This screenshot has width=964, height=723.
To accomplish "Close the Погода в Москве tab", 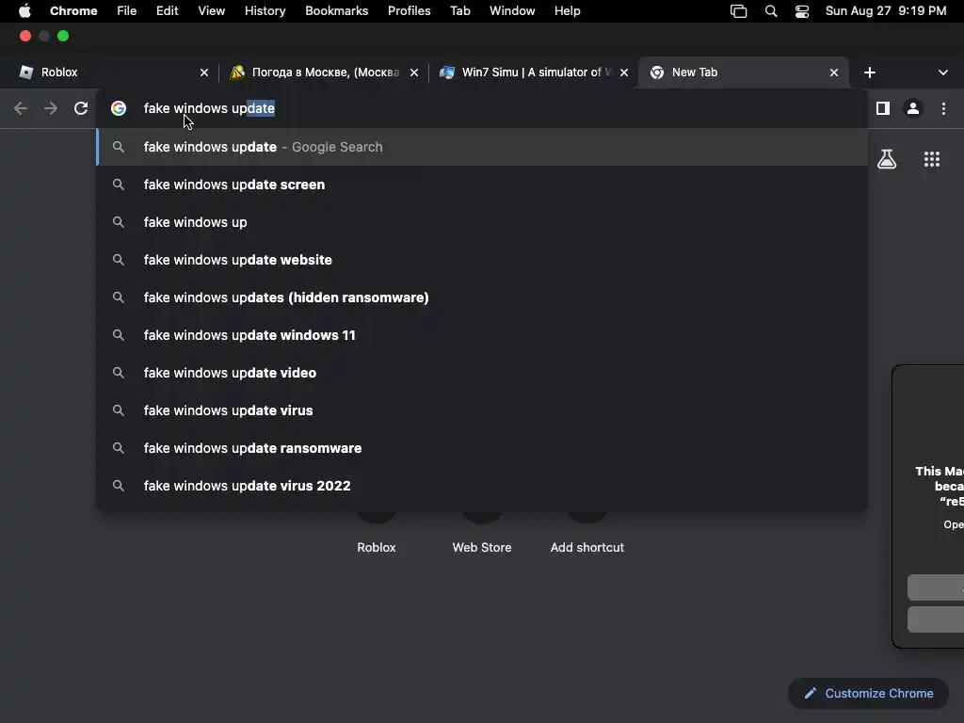I will (414, 72).
